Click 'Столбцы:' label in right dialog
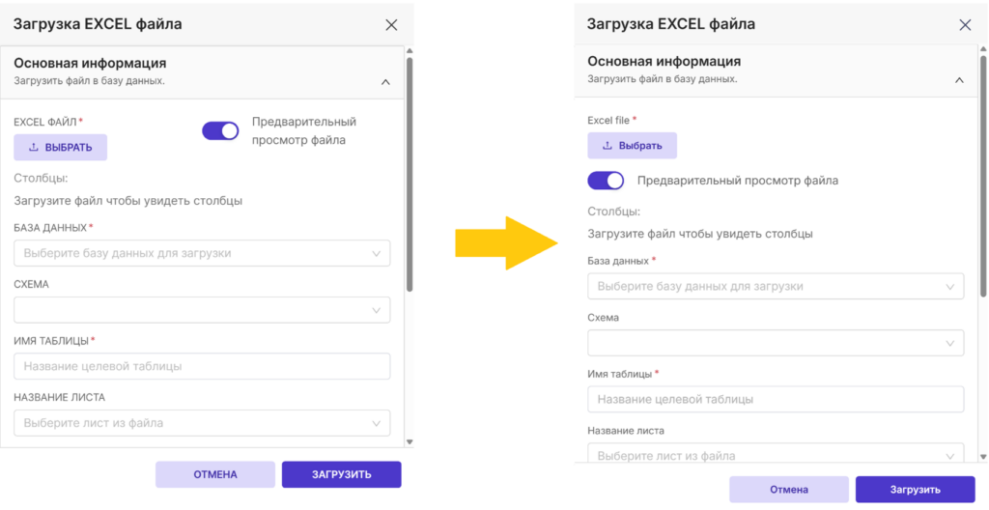 [x=614, y=211]
